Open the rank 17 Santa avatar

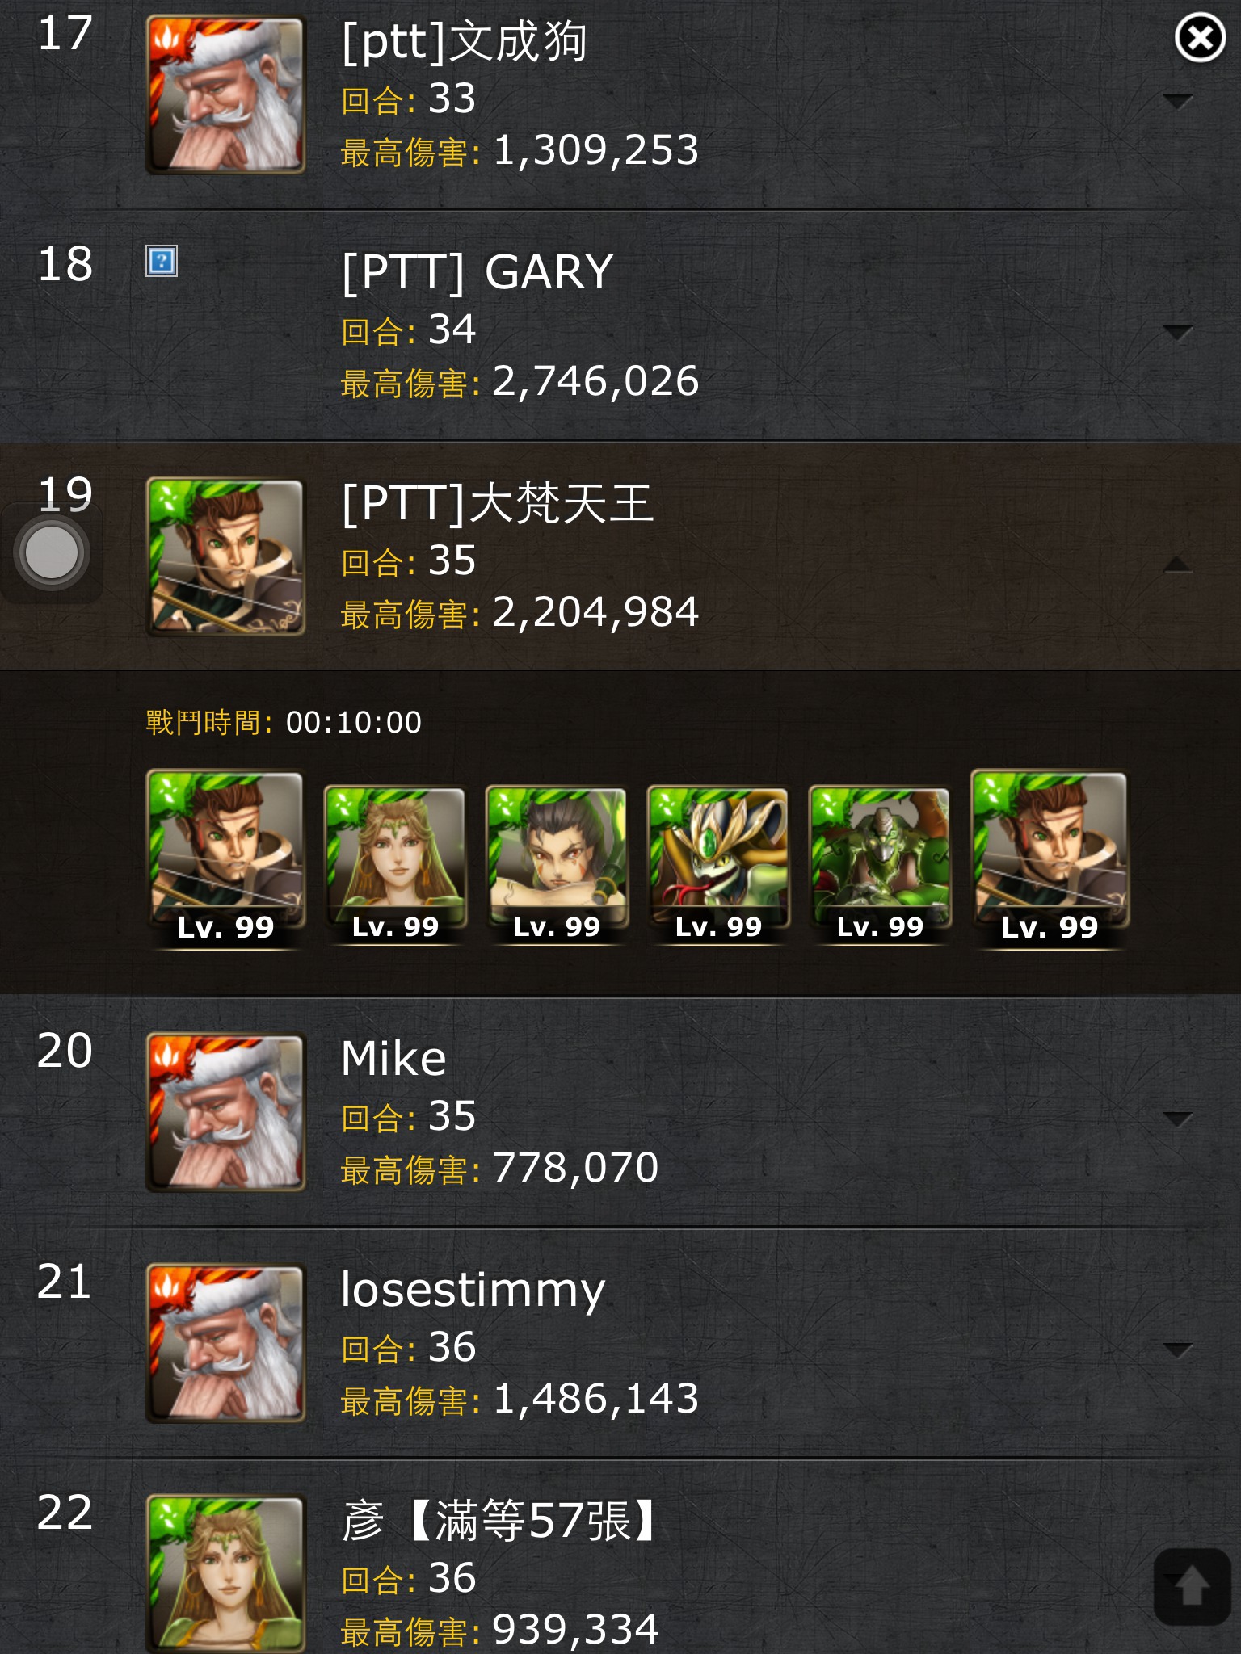point(225,94)
